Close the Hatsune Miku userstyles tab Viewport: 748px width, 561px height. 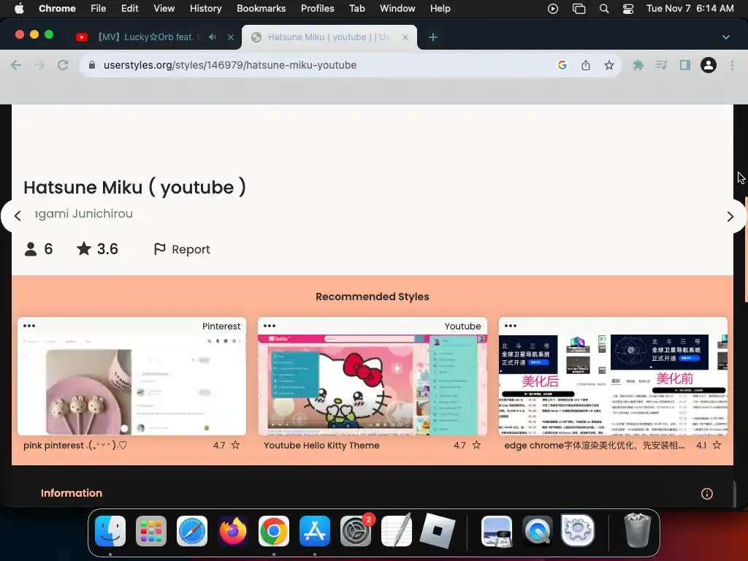click(x=405, y=37)
